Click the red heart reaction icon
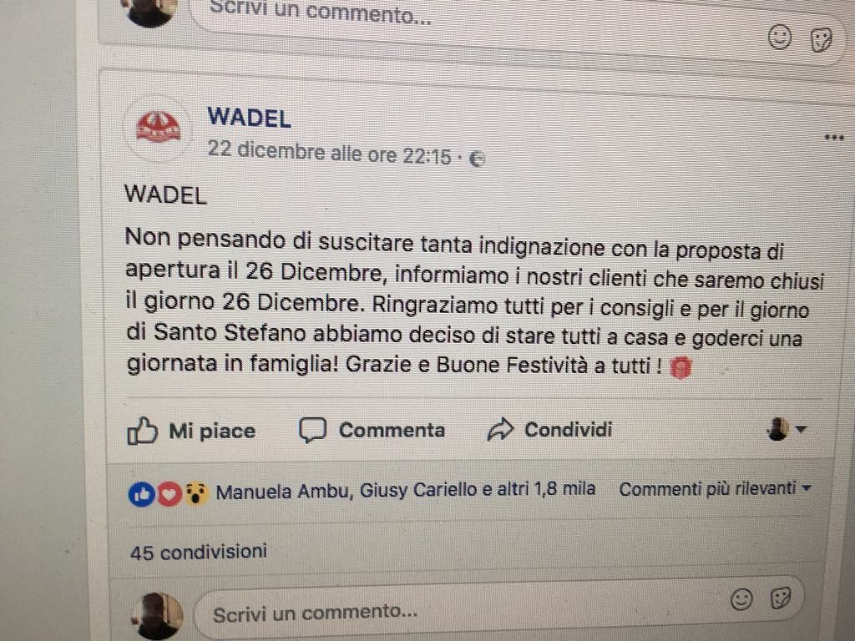The width and height of the screenshot is (855, 641). point(169,494)
